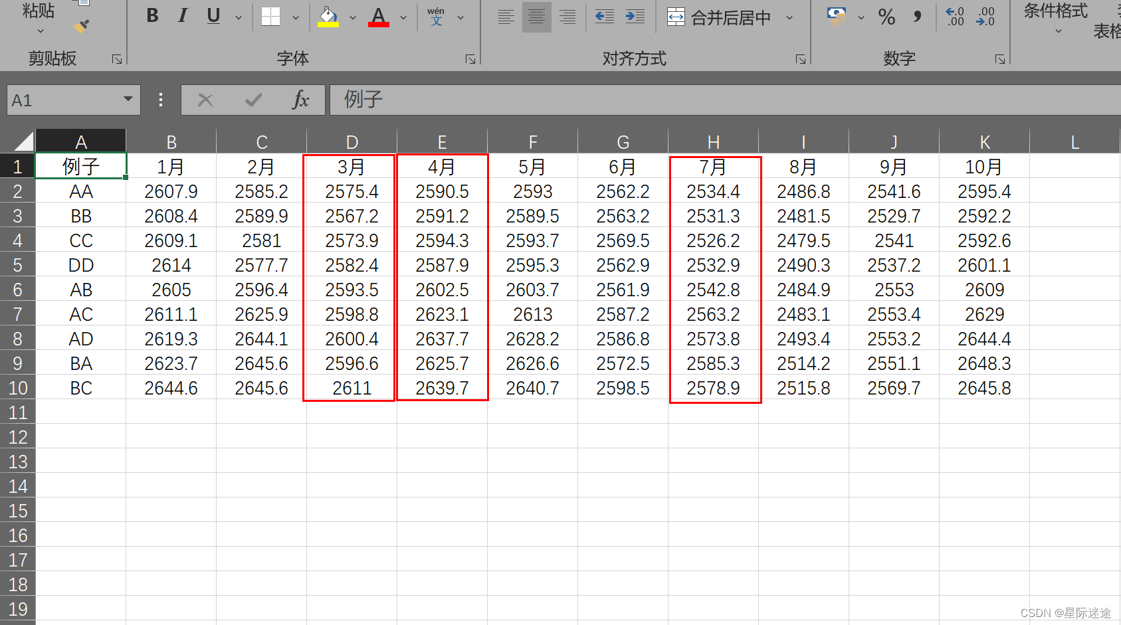The image size is (1121, 625).
Task: Select cell labeled DD
Action: pos(80,265)
